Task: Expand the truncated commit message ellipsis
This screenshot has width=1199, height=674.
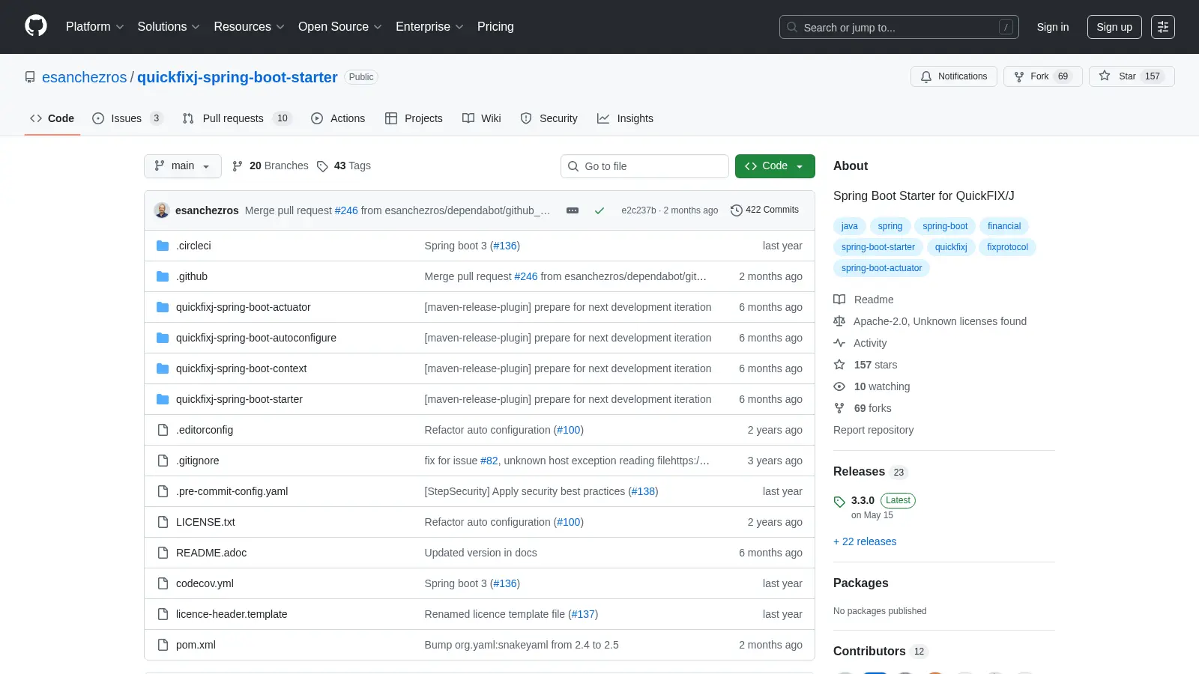Action: (573, 210)
